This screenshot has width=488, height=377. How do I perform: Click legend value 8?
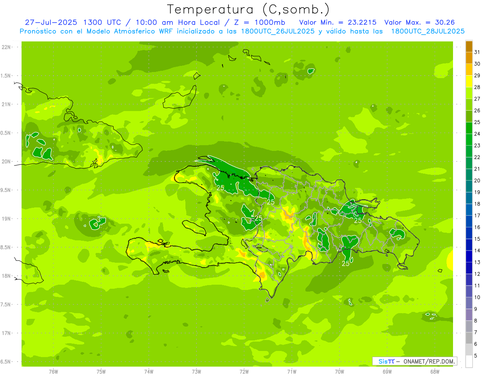point(476,320)
